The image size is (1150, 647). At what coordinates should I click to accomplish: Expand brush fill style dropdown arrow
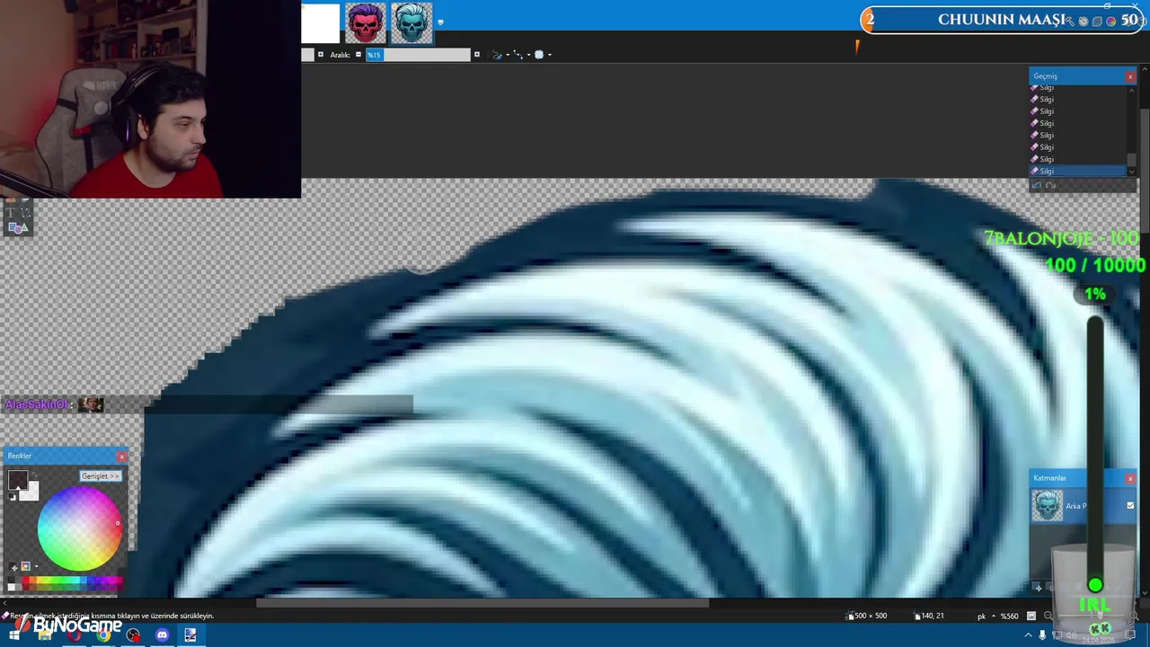point(508,55)
